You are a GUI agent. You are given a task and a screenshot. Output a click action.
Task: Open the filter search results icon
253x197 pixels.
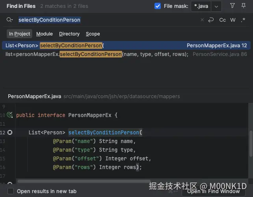coord(233,6)
